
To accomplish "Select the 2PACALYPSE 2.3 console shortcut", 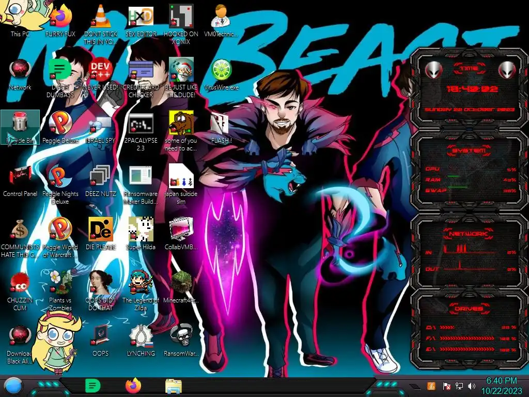I will (x=141, y=132).
